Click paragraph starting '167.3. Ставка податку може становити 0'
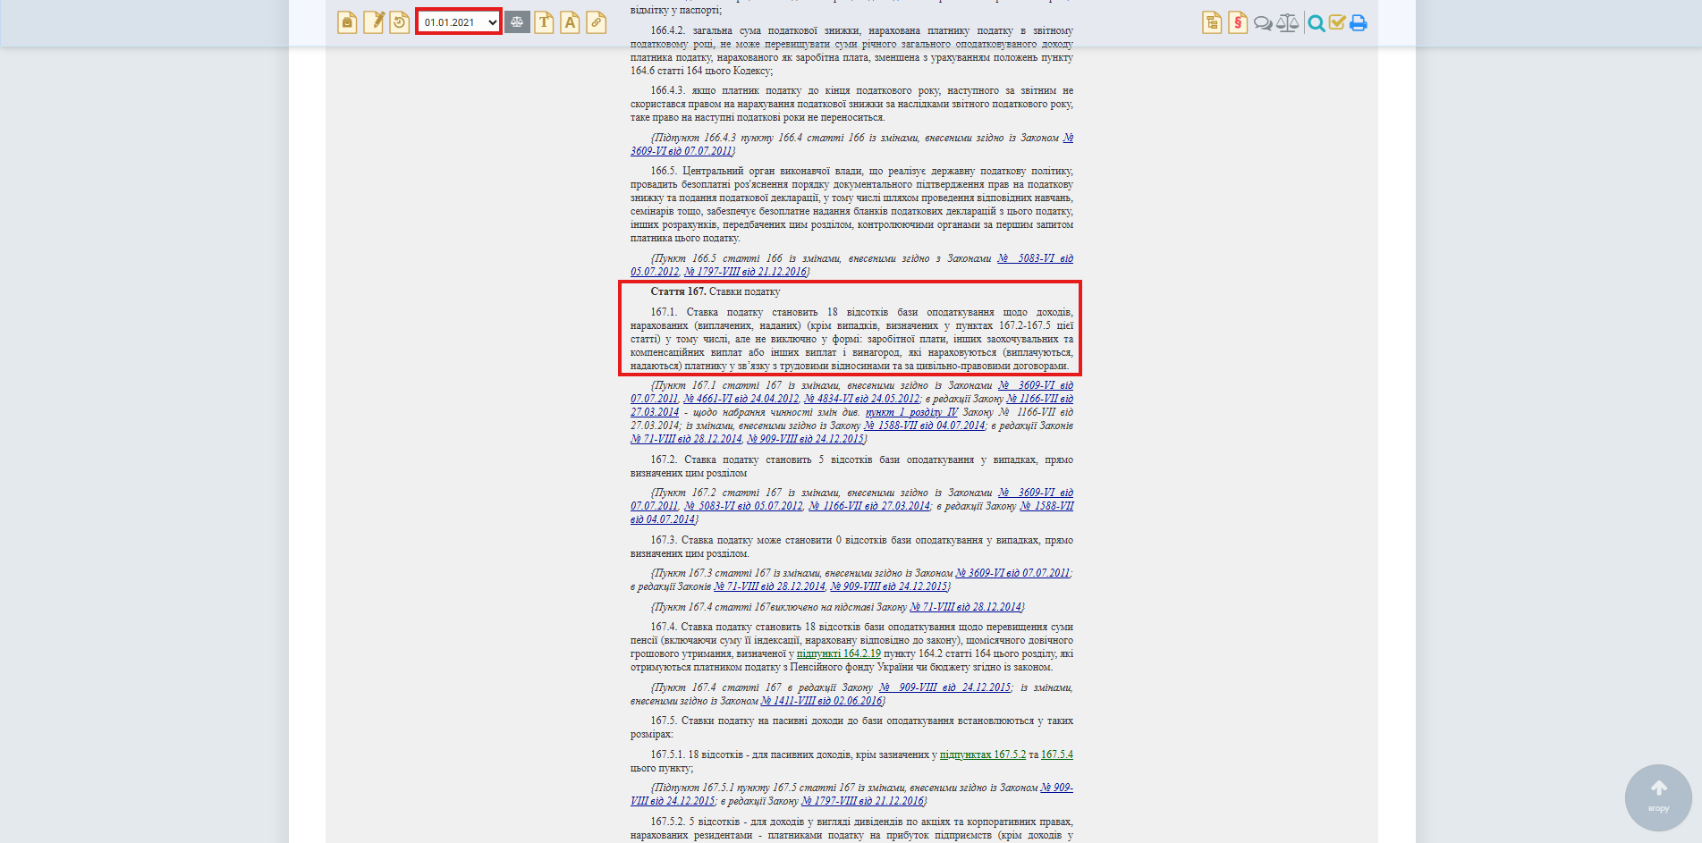The width and height of the screenshot is (1702, 843). [851, 546]
